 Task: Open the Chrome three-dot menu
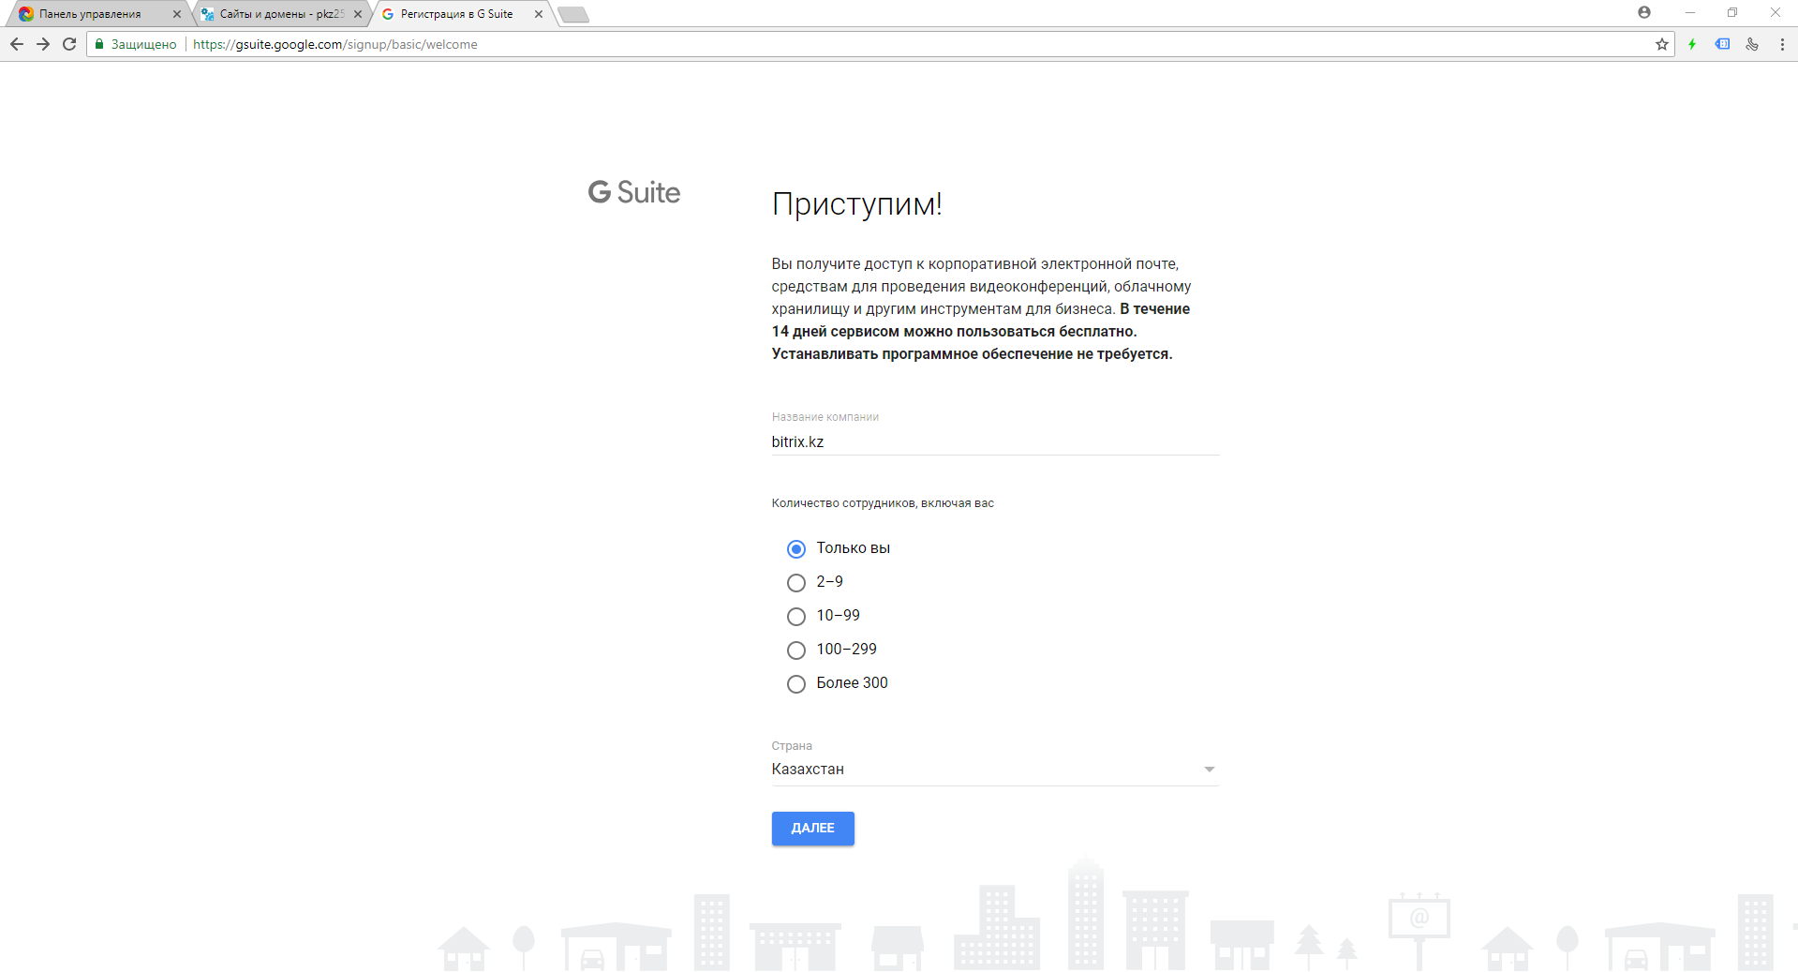pyautogui.click(x=1782, y=44)
